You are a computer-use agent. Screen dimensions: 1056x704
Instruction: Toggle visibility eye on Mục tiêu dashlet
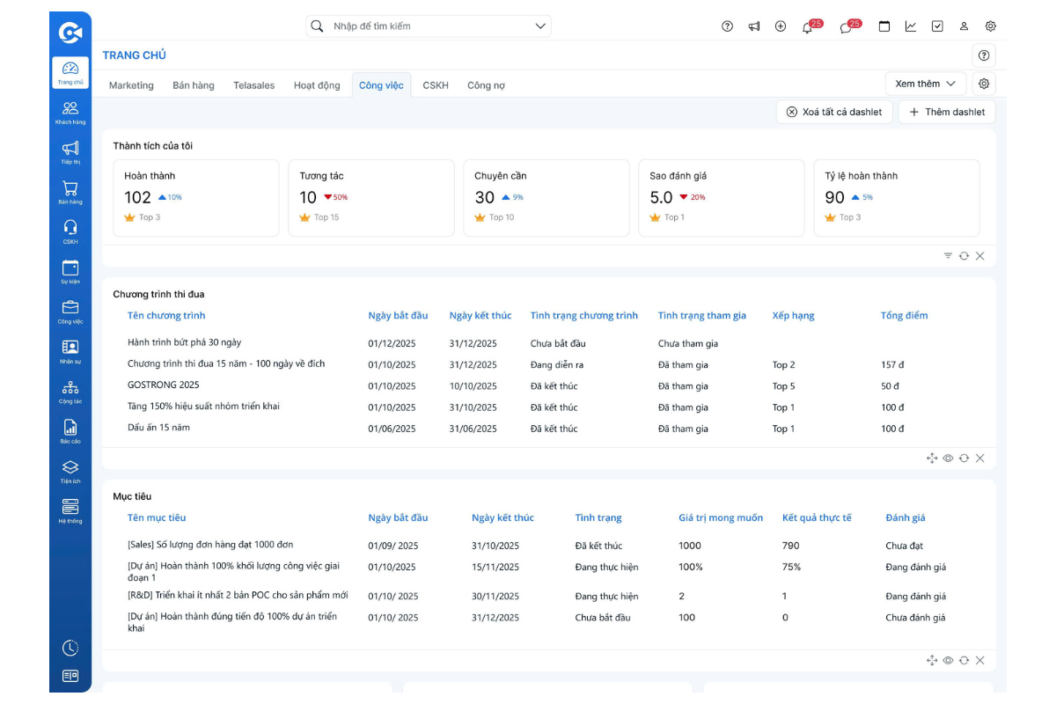[948, 661]
